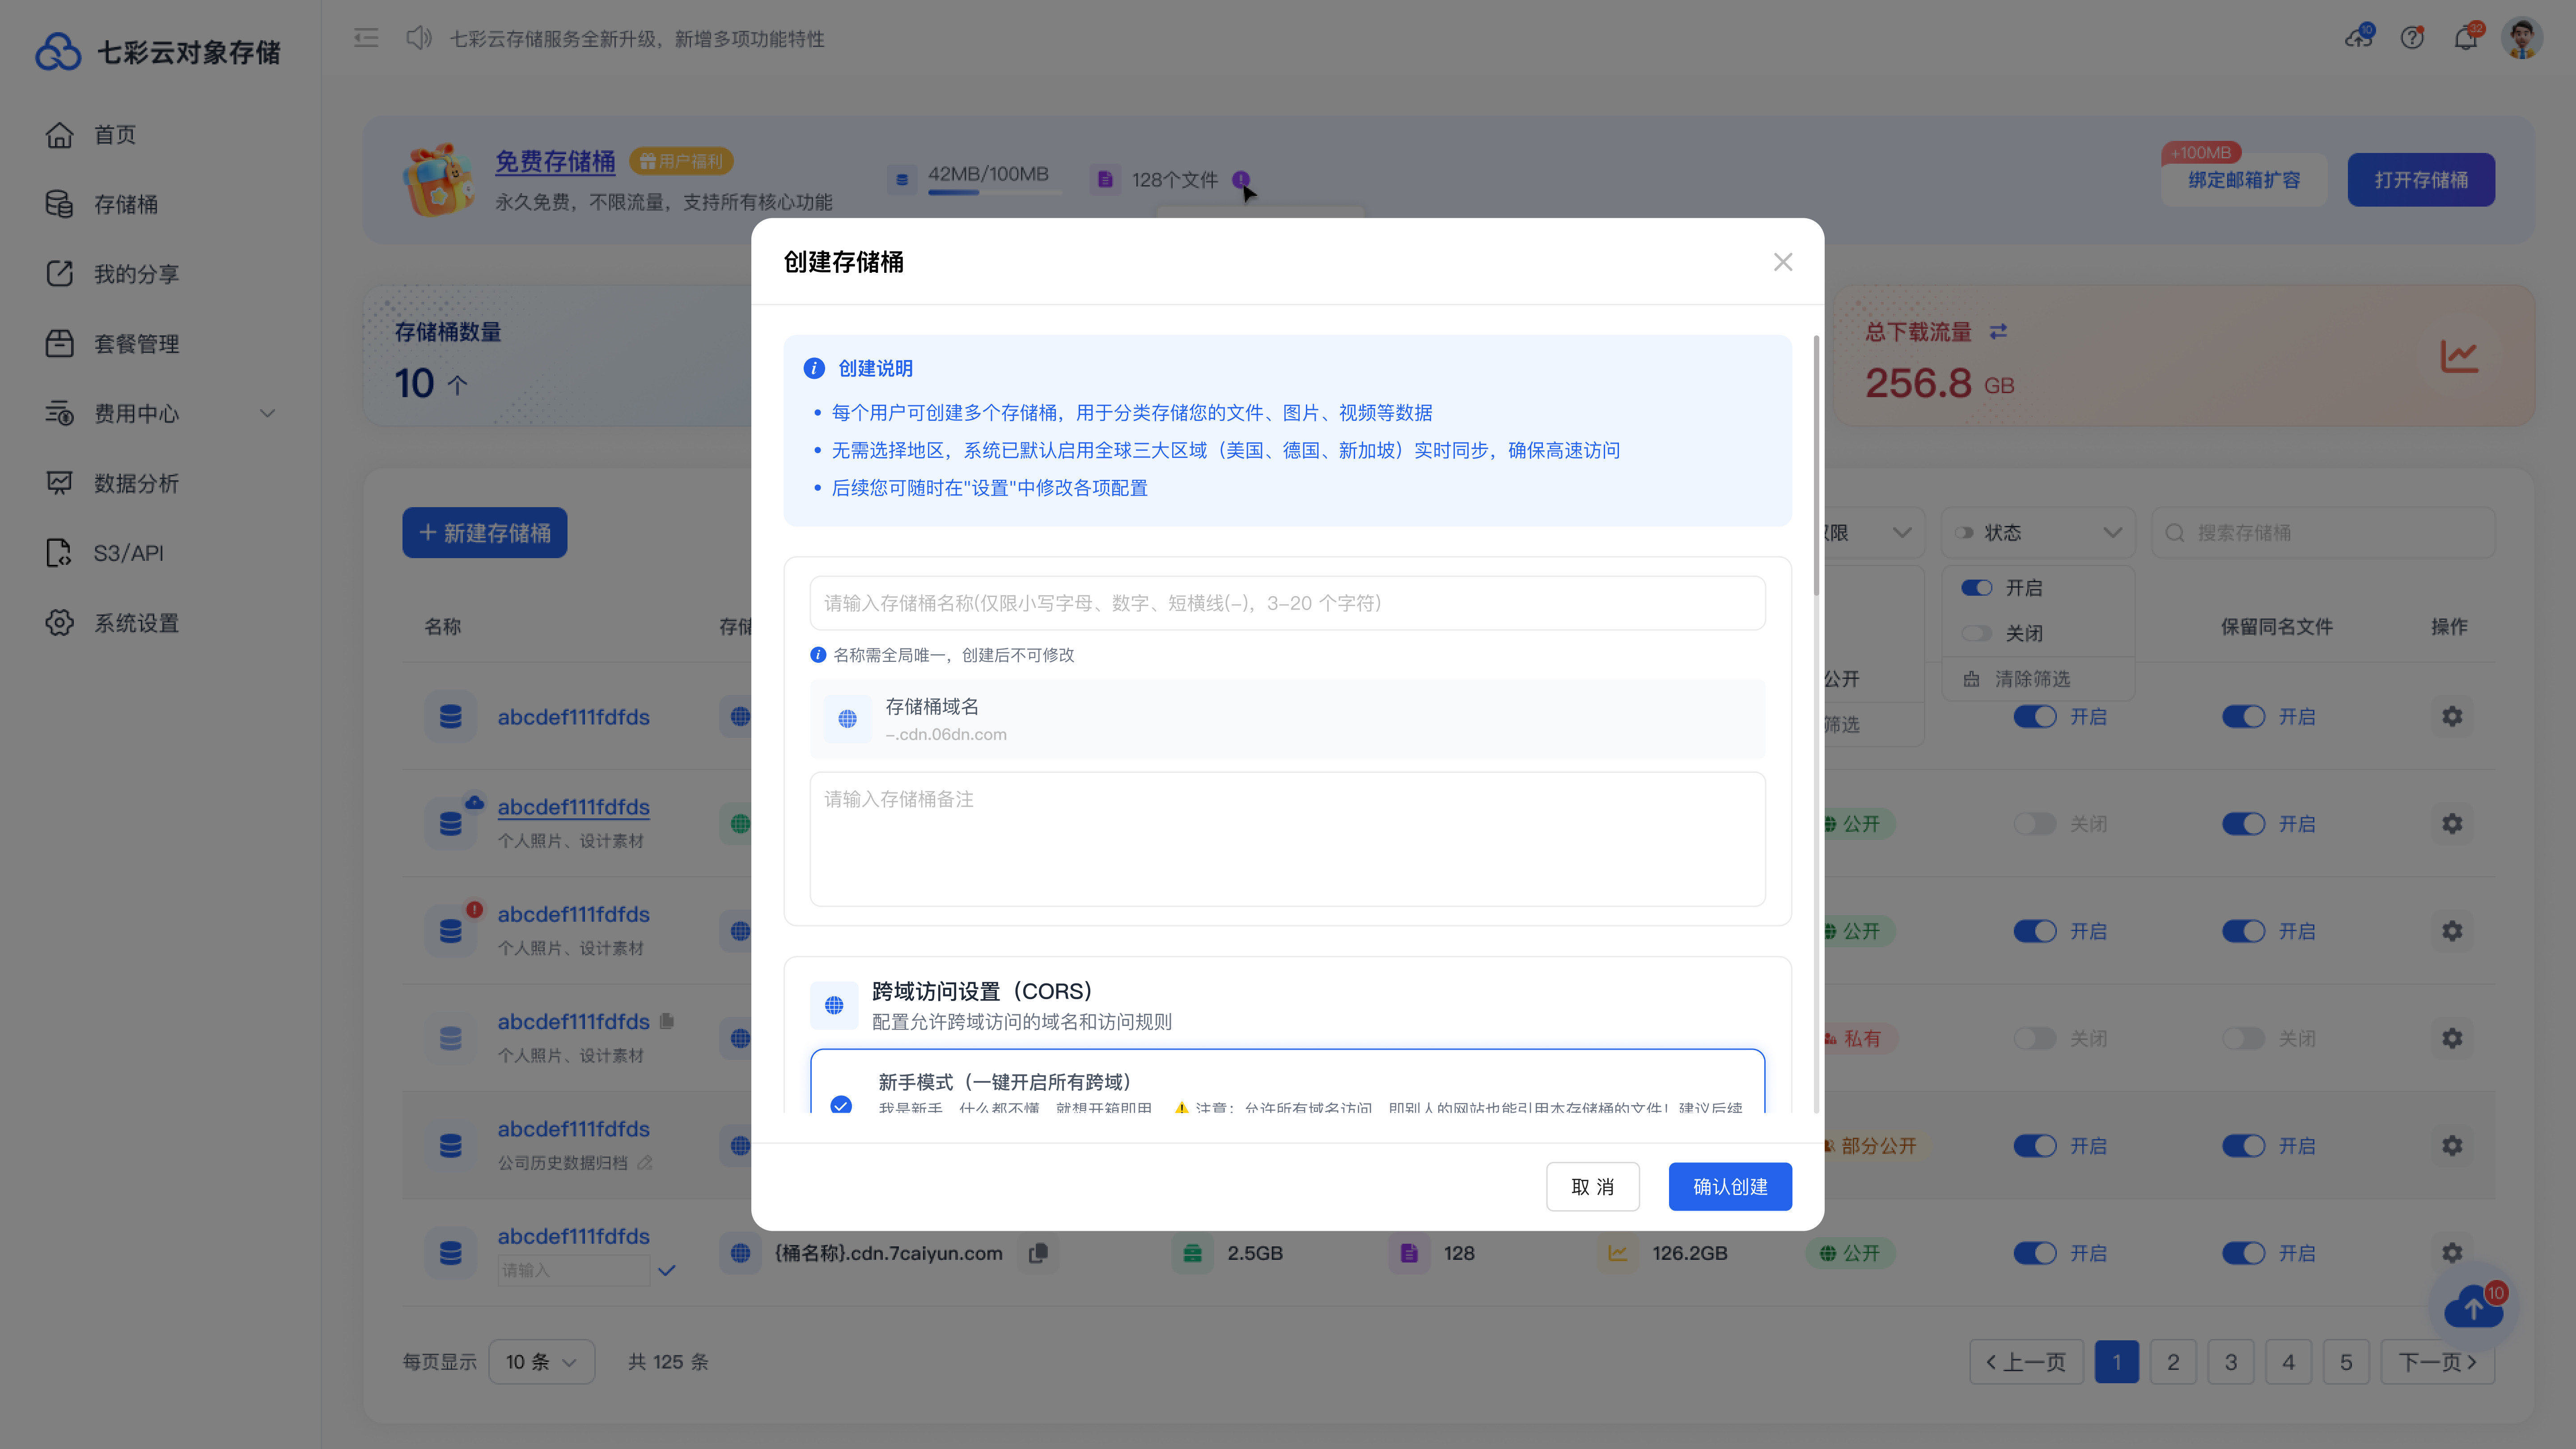Disable 保留同名文件 toggle on the first bucket row
This screenshot has width=2576, height=1449.
pyautogui.click(x=2243, y=716)
